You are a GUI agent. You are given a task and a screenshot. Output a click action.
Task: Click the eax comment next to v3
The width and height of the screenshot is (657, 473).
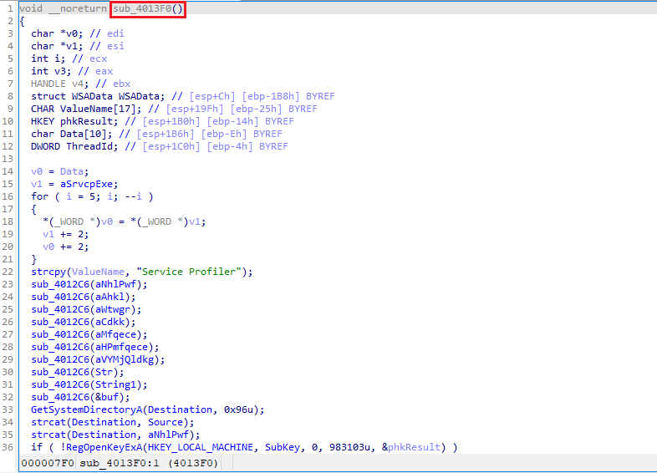[104, 71]
